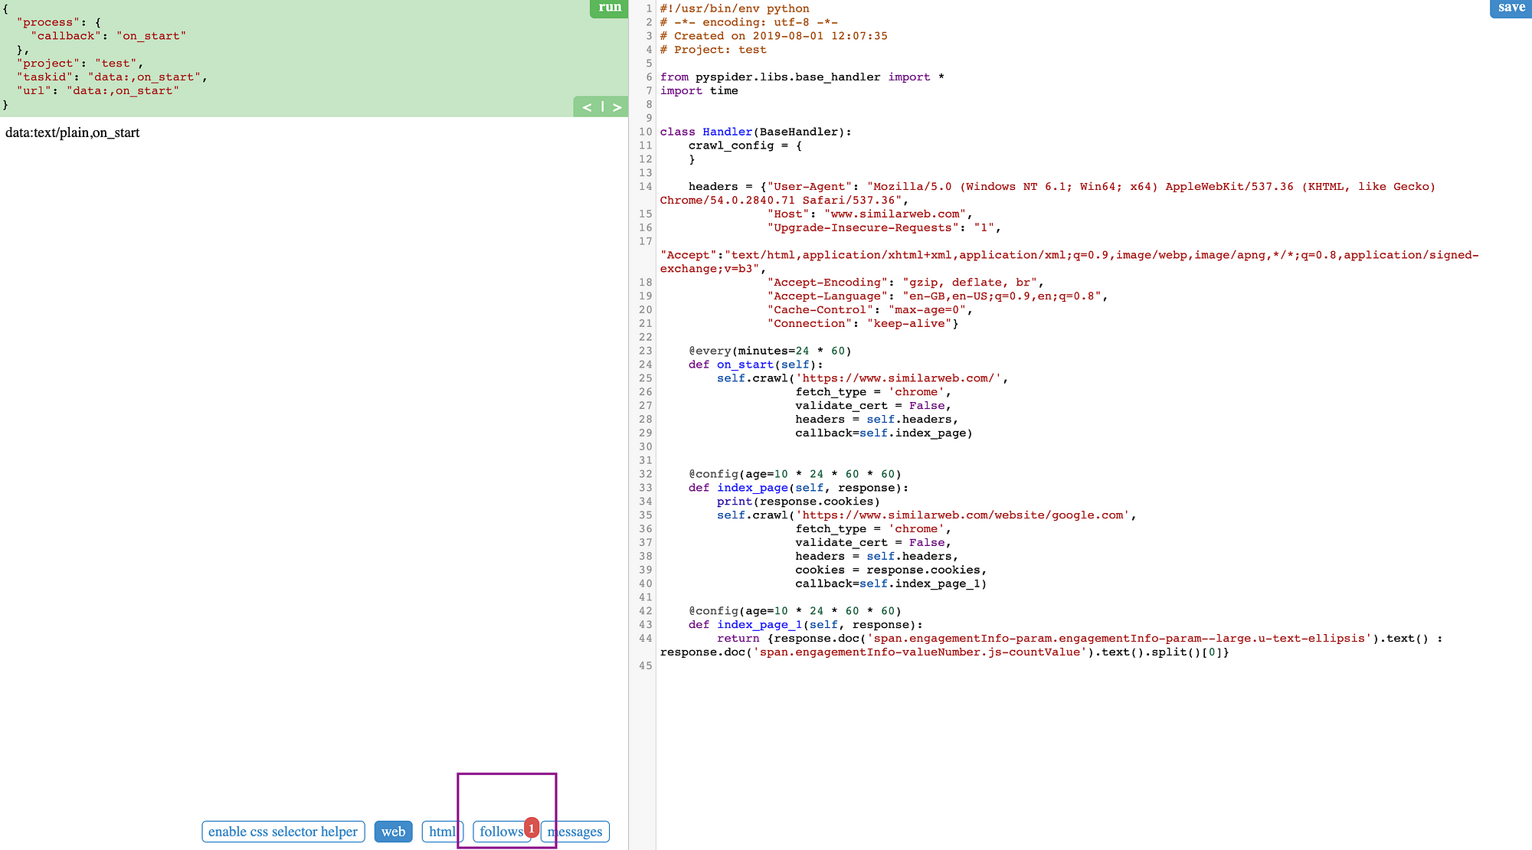Screen dimensions: 1532x850
Task: Click the 'callback=self.index_page_1)' line
Action: (891, 584)
